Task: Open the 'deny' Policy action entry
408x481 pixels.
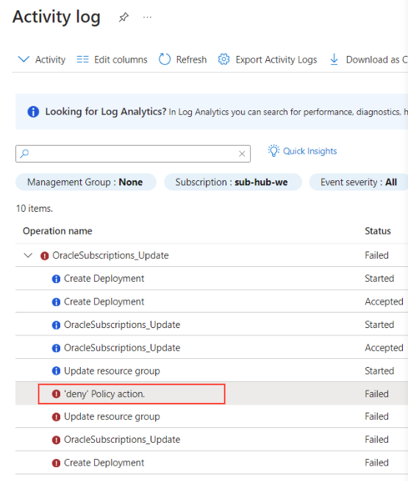Action: pyautogui.click(x=104, y=394)
